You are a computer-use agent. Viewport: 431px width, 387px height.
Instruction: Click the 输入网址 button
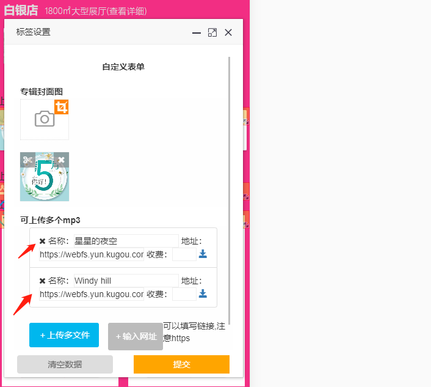click(136, 336)
